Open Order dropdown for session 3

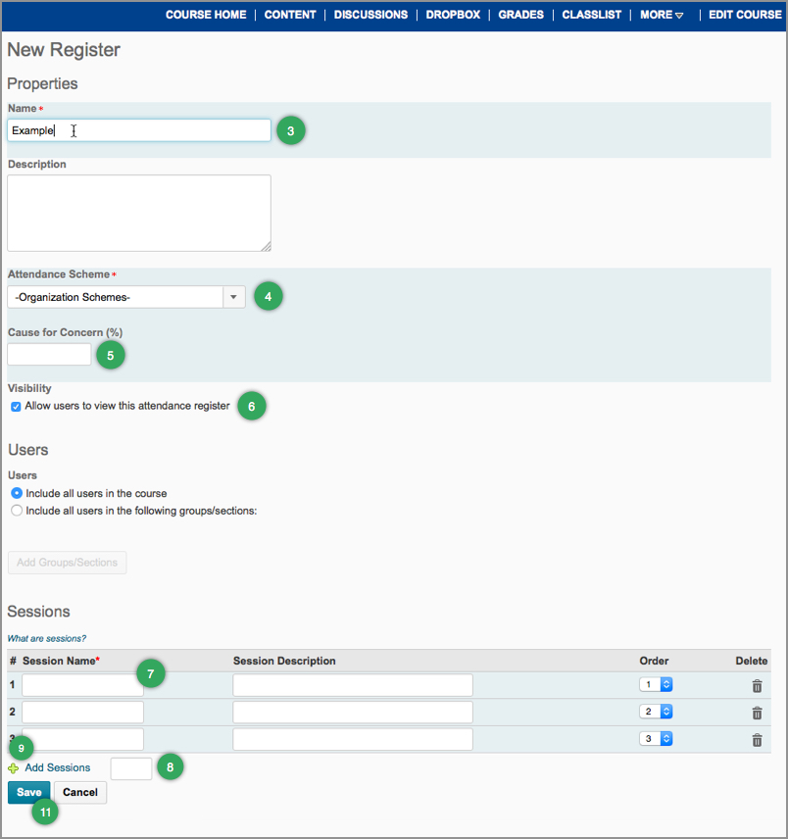coord(656,739)
